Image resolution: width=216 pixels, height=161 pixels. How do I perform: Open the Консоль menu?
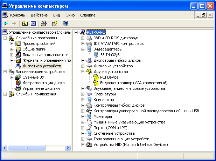[x=18, y=15]
